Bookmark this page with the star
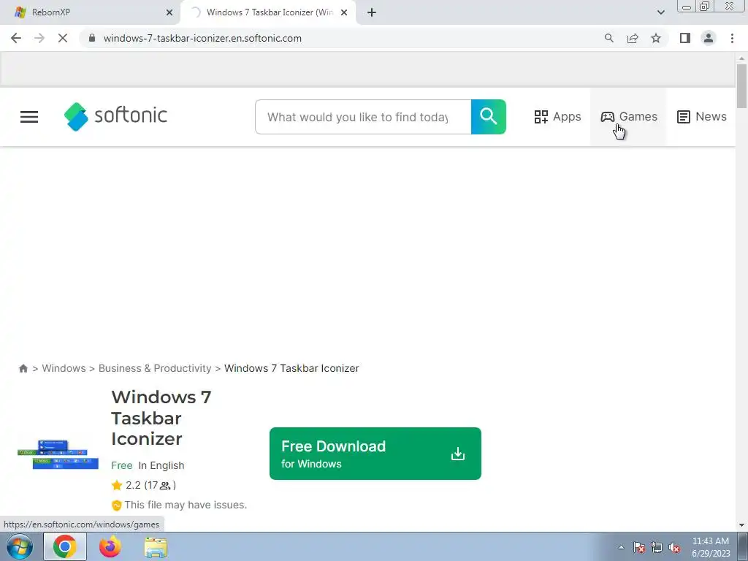This screenshot has width=748, height=561. click(x=656, y=38)
